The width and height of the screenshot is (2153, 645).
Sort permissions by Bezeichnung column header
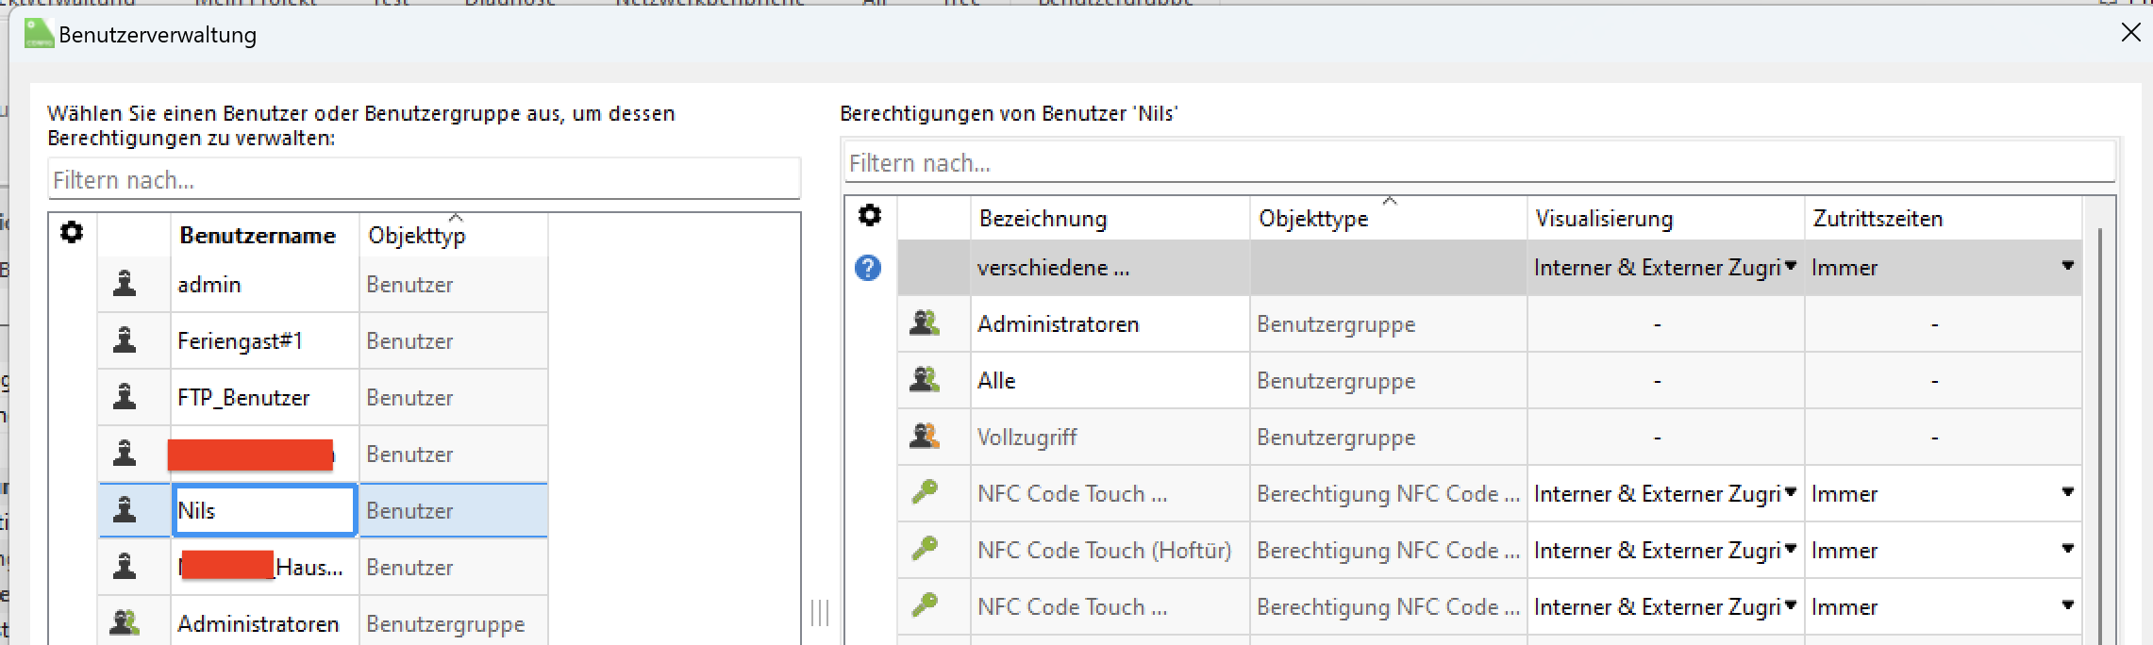click(1043, 219)
